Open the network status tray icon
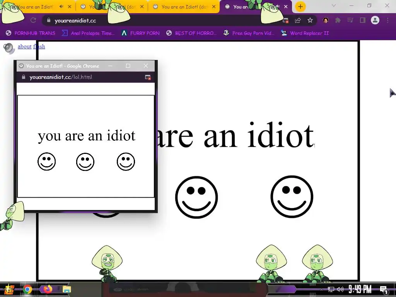Screen dimensions: 396x297 (x=331, y=289)
